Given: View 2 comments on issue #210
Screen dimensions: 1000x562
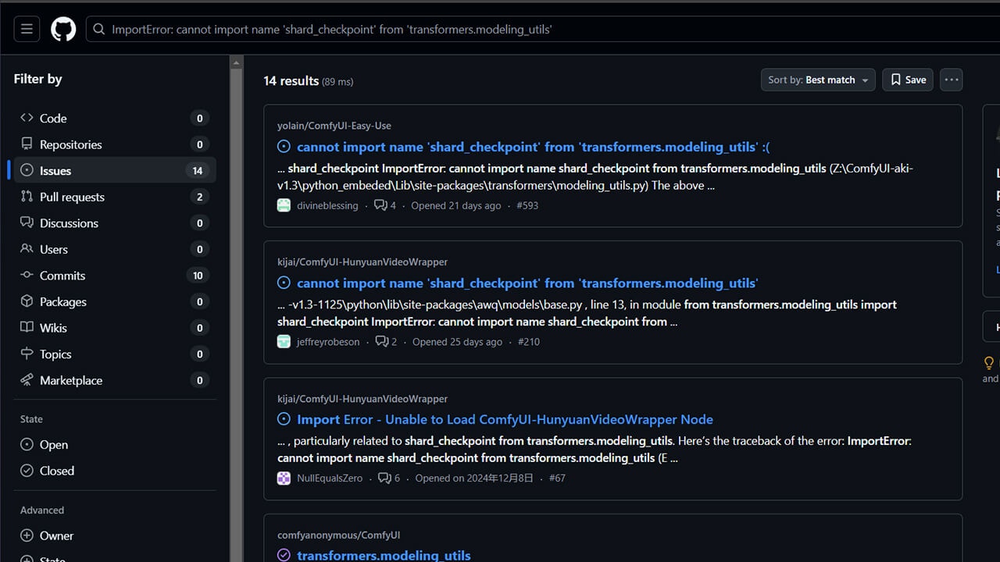Looking at the screenshot, I should 386,342.
